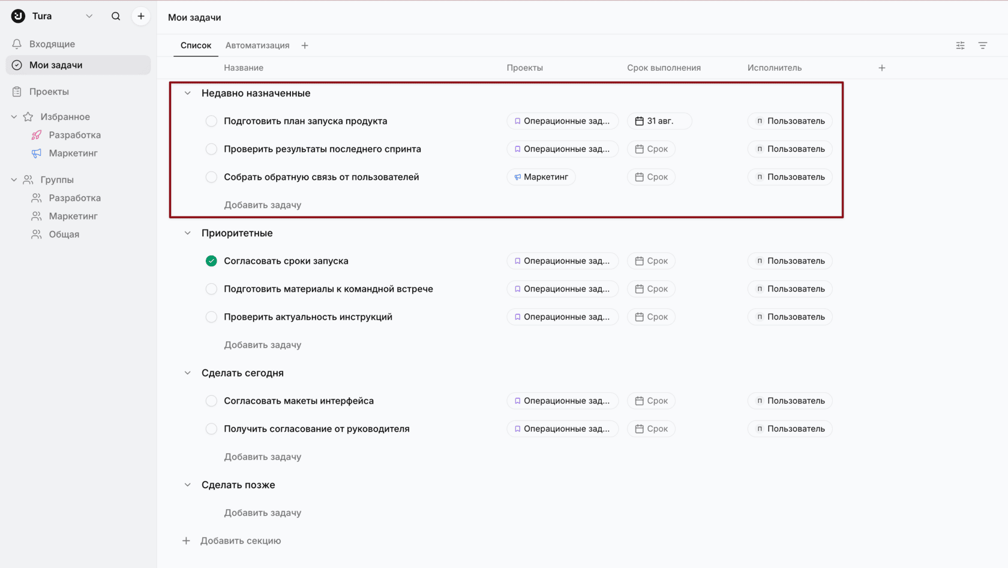Click the group icon next to Общая
Image resolution: width=1008 pixels, height=568 pixels.
click(37, 235)
